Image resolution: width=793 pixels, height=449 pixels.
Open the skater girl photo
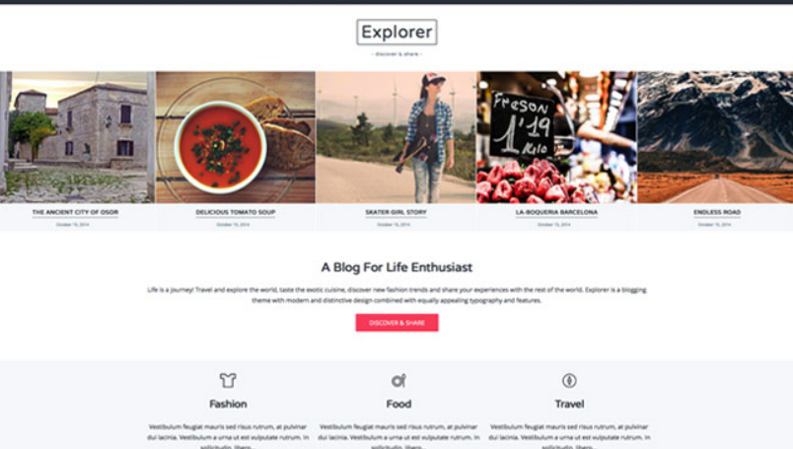pyautogui.click(x=396, y=137)
